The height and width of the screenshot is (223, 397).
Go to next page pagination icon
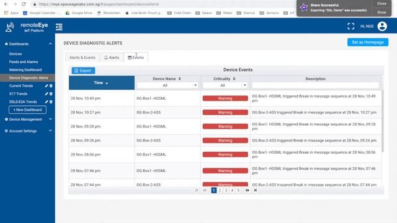point(247,190)
